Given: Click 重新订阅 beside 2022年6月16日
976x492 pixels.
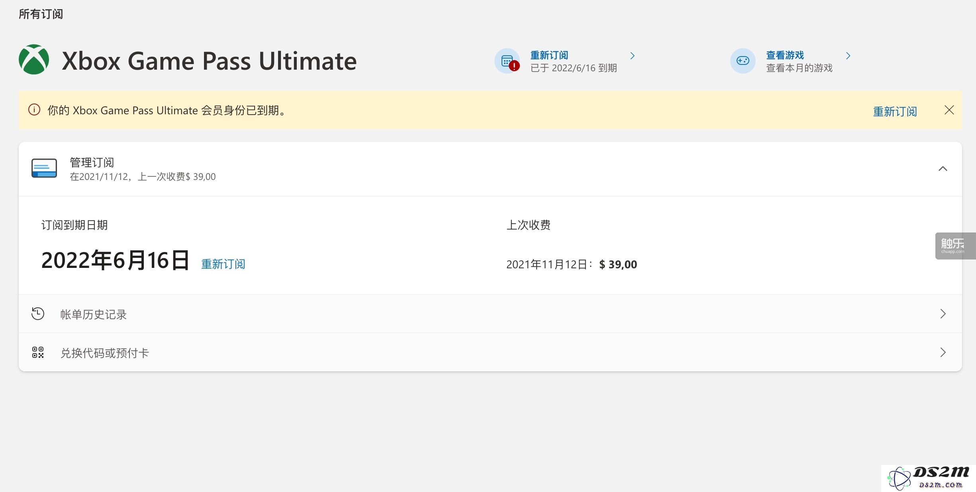Looking at the screenshot, I should [x=223, y=264].
